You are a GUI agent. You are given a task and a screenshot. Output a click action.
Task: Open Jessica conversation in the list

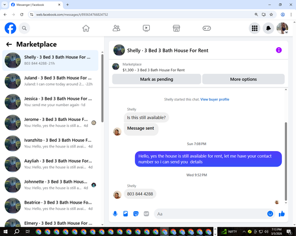(50, 102)
